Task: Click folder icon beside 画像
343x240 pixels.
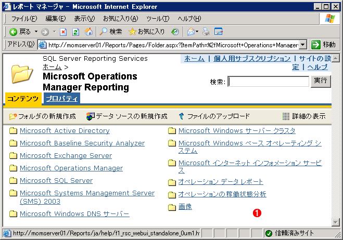Action: click(172, 207)
